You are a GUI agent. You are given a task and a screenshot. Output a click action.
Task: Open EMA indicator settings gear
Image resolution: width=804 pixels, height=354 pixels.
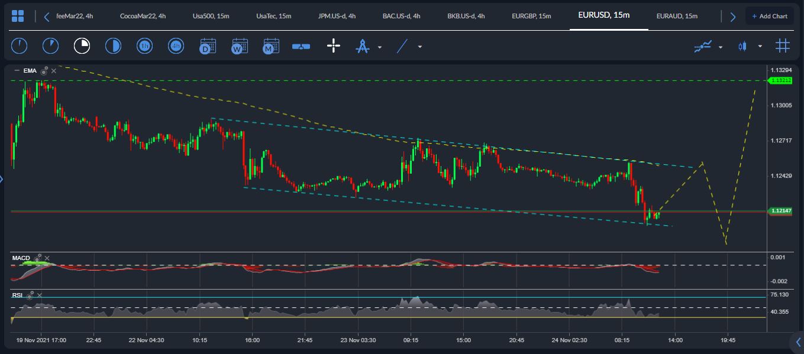(x=44, y=70)
